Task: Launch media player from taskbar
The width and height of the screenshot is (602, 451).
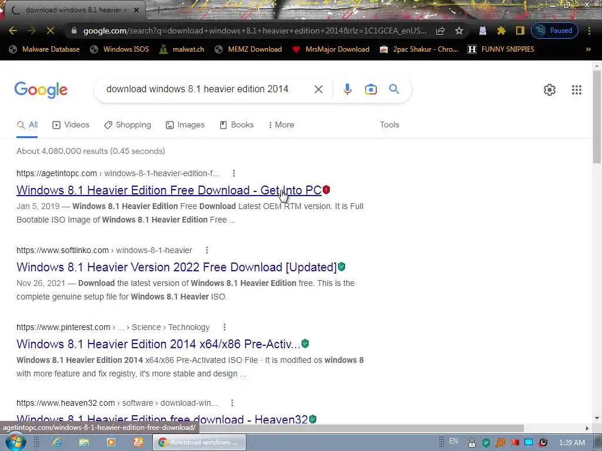Action: pos(111,442)
